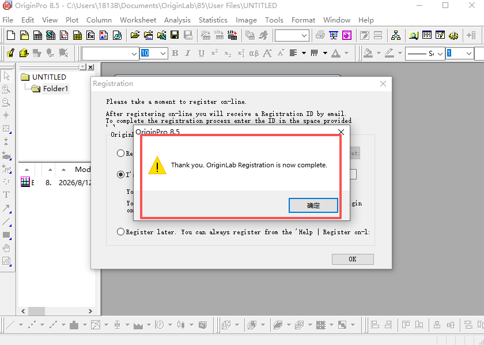The width and height of the screenshot is (484, 345).
Task: Click the Font Color A swatch
Action: pyautogui.click(x=336, y=53)
